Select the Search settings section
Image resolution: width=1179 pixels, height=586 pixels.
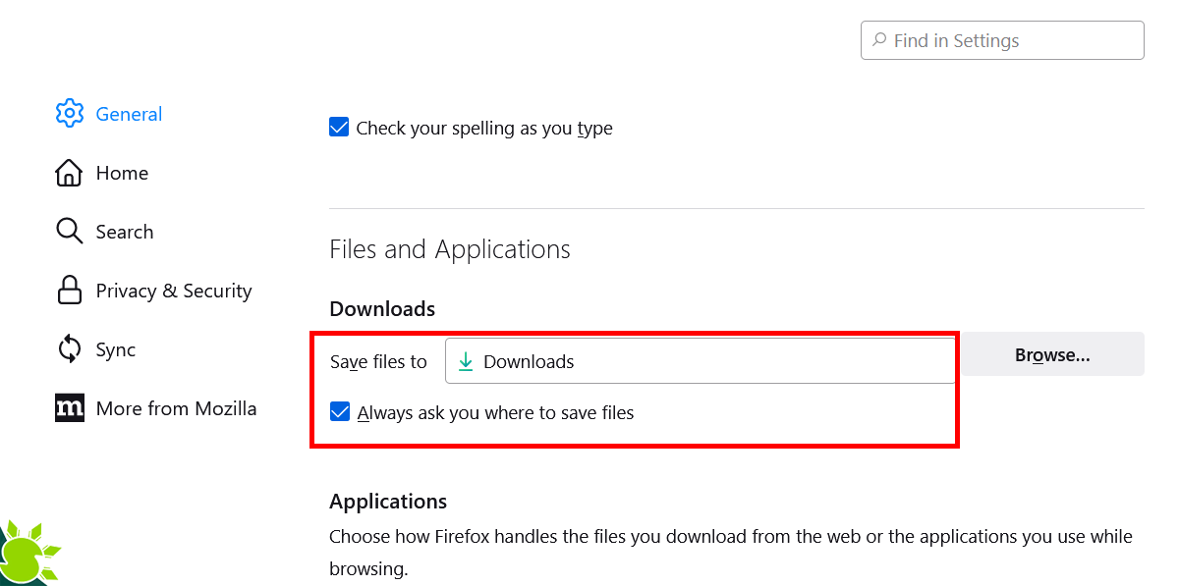[125, 232]
